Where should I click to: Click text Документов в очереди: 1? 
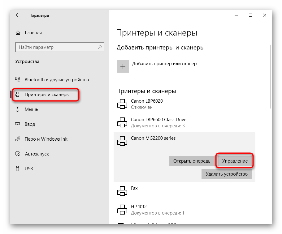coord(158,213)
